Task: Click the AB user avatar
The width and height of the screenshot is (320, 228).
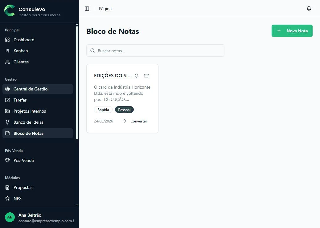Action: pyautogui.click(x=10, y=217)
